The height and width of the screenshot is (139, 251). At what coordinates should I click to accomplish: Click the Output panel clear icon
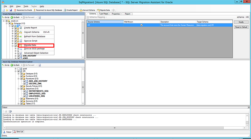tap(6, 111)
